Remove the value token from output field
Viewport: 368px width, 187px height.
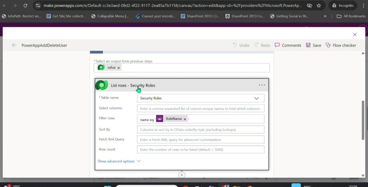coord(119,67)
